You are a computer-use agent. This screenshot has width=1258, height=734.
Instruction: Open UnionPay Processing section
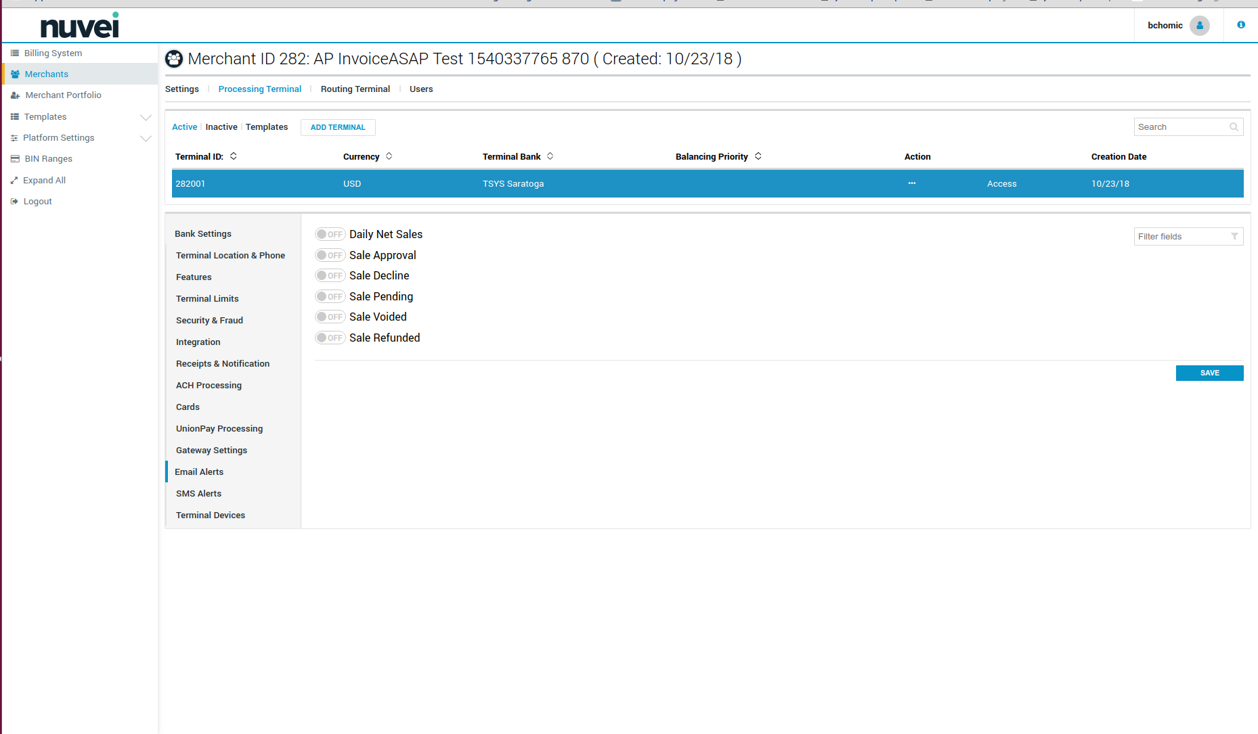coord(219,429)
